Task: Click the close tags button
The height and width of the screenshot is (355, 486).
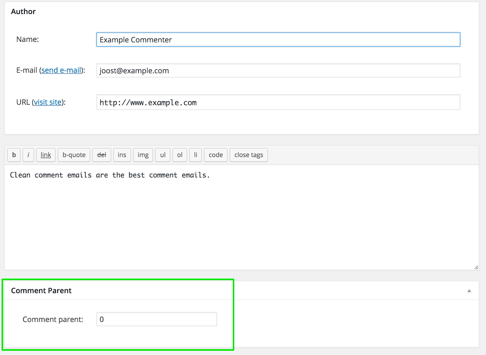Action: (249, 155)
